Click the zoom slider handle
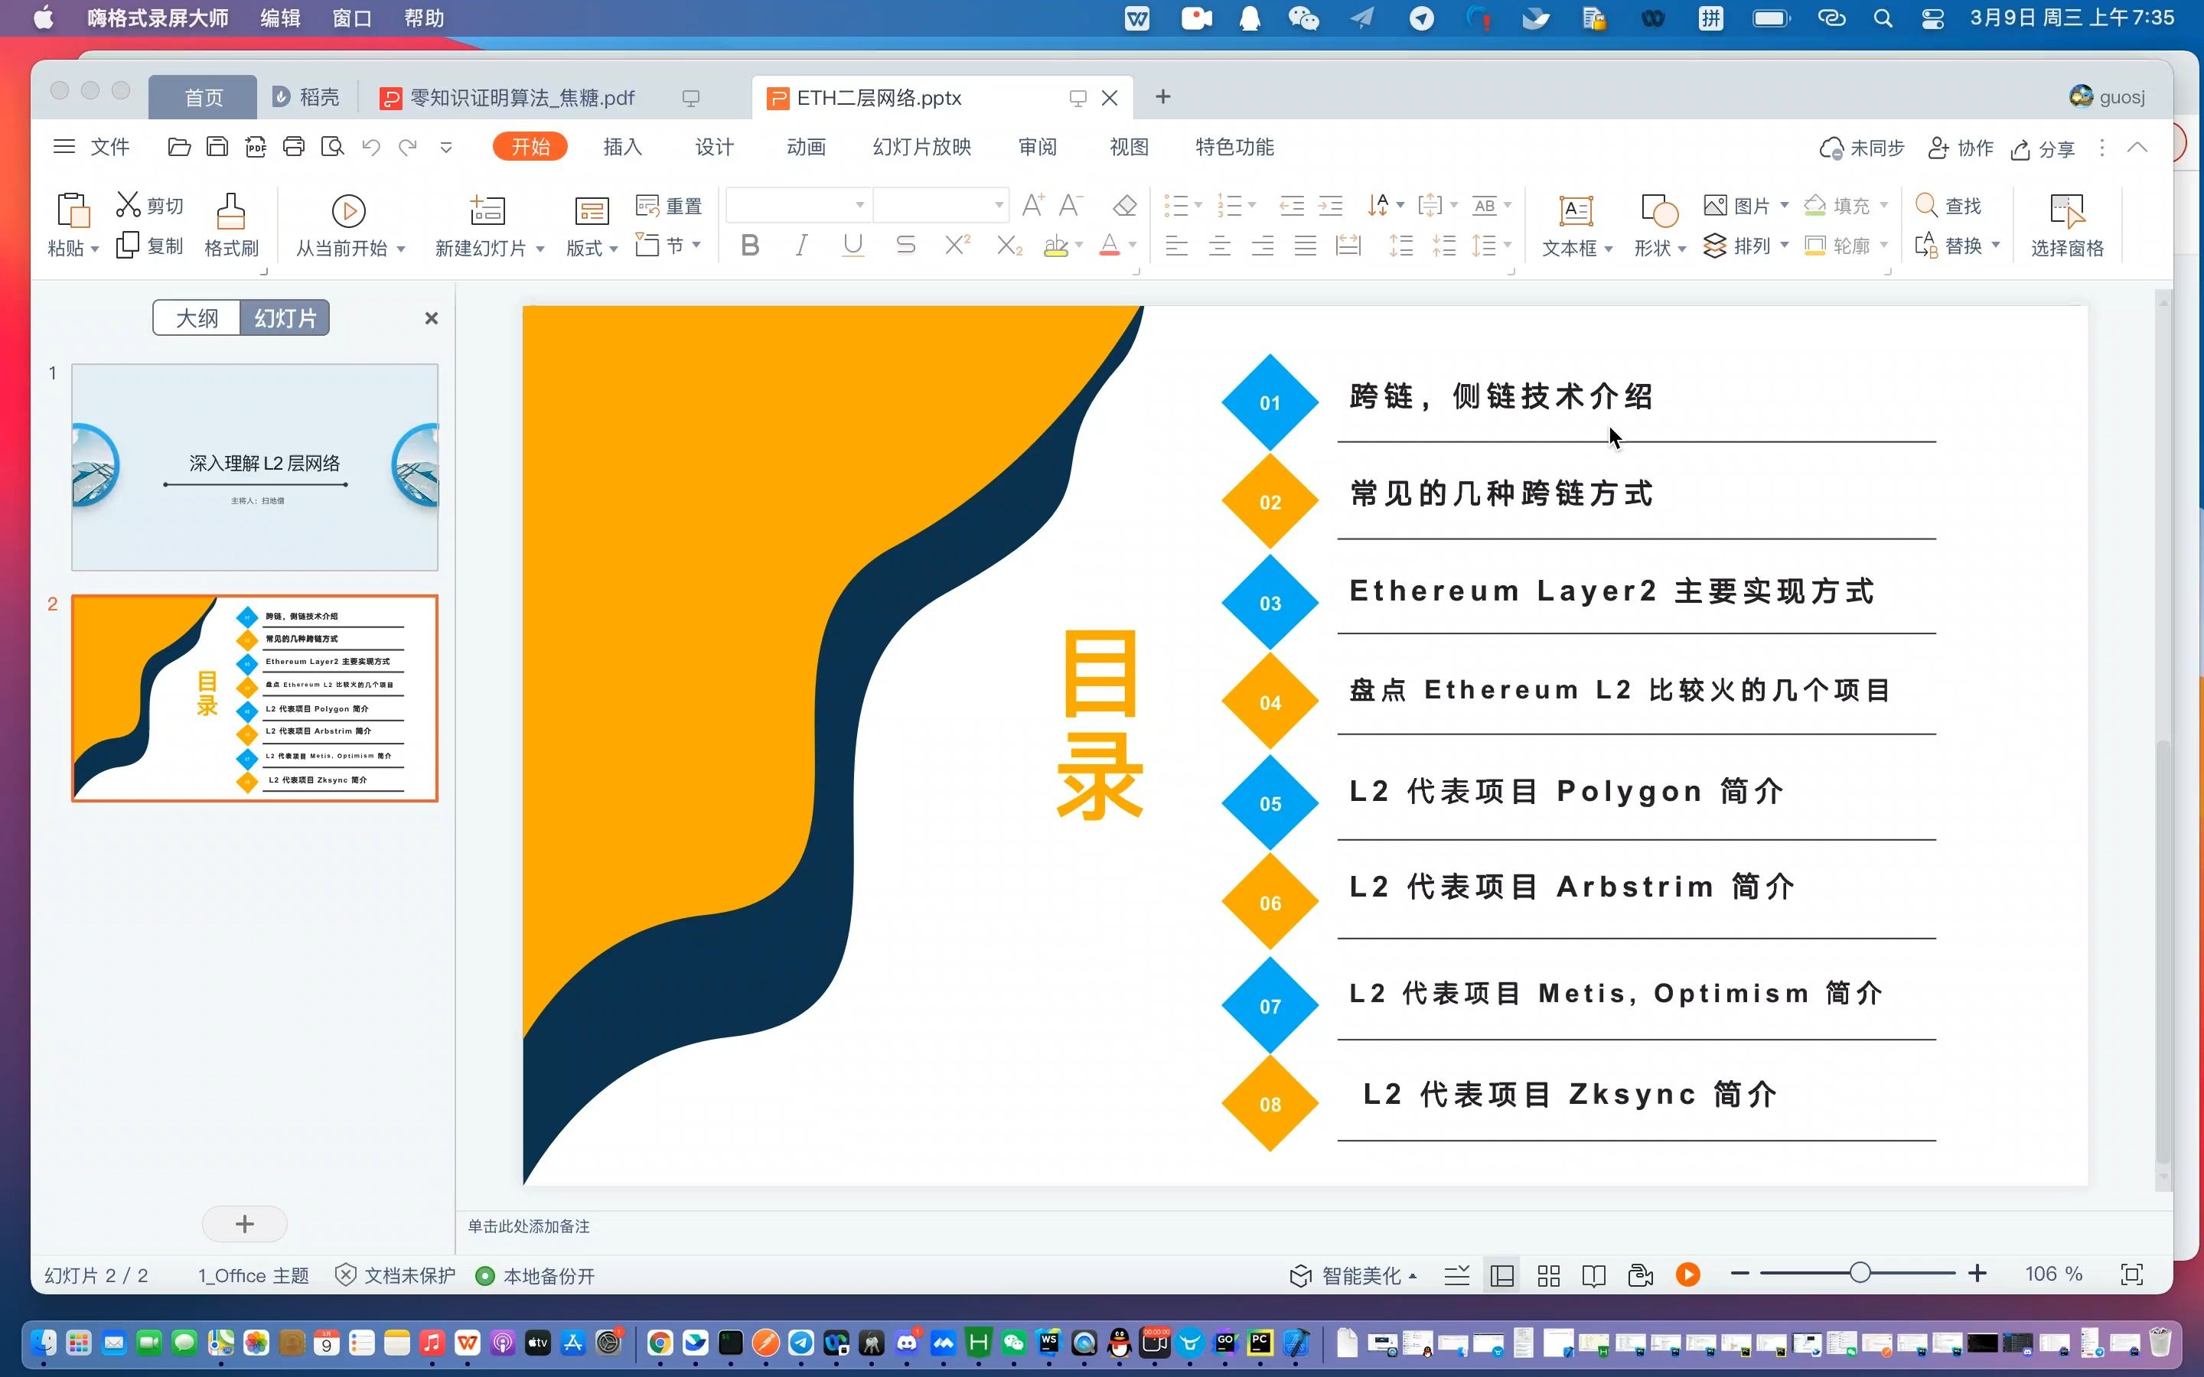 [1860, 1273]
